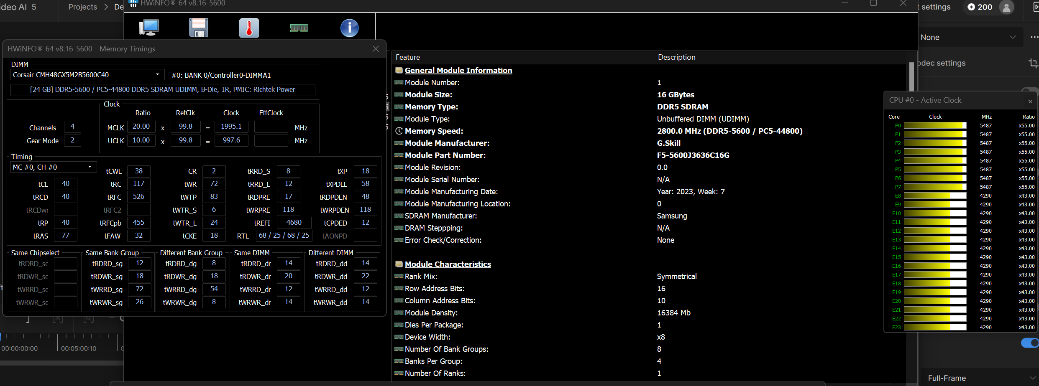Select the Module Characteristics heading
This screenshot has height=386, width=1039.
click(x=448, y=264)
